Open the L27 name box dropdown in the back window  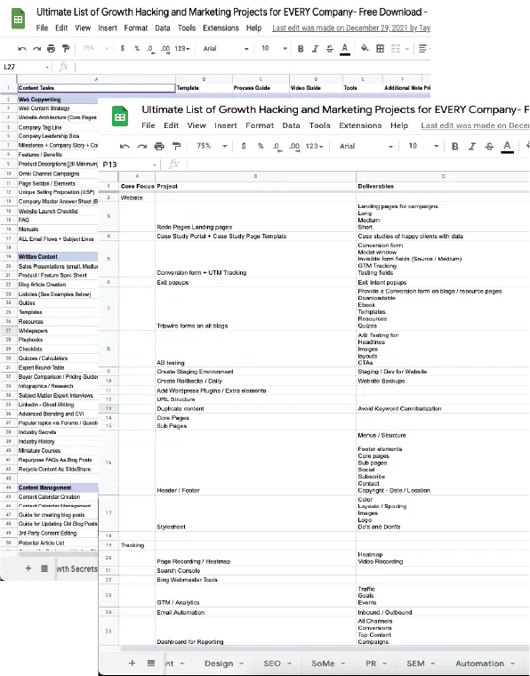[x=47, y=67]
